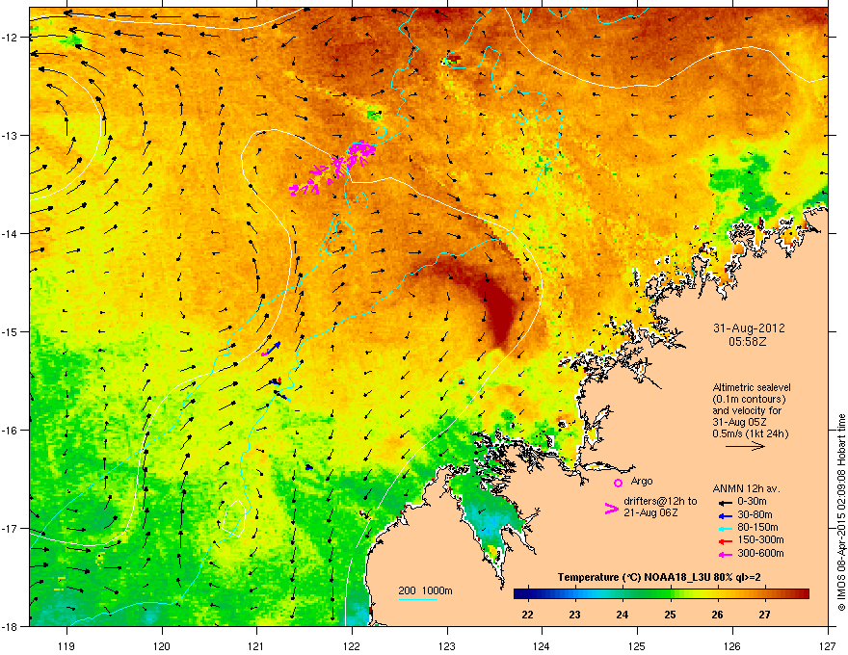This screenshot has height=655, width=848.
Task: Click the '0-30m' depth label
Action: pos(752,501)
